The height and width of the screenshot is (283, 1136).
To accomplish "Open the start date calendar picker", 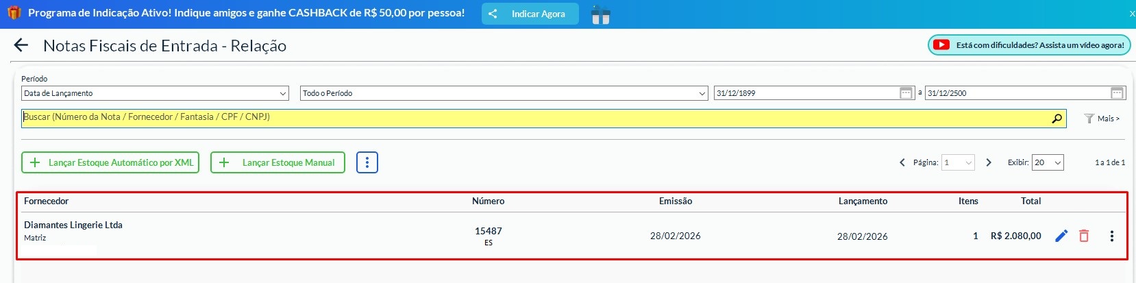I will 906,93.
